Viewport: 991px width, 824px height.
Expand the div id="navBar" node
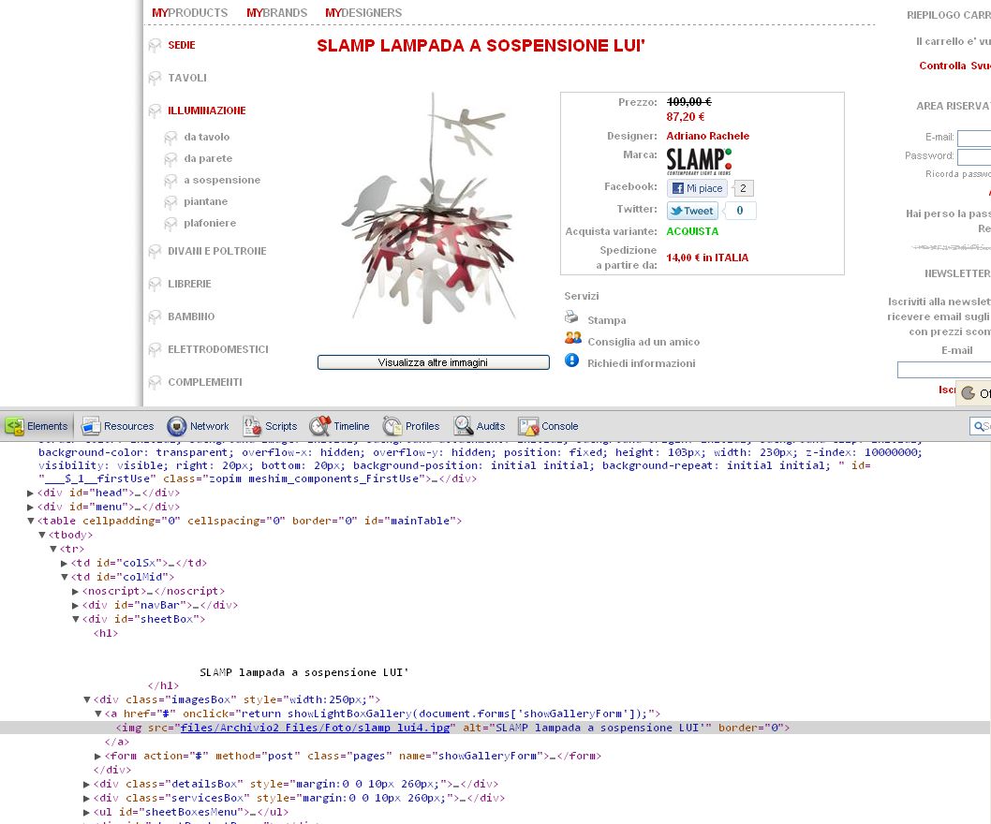[75, 606]
